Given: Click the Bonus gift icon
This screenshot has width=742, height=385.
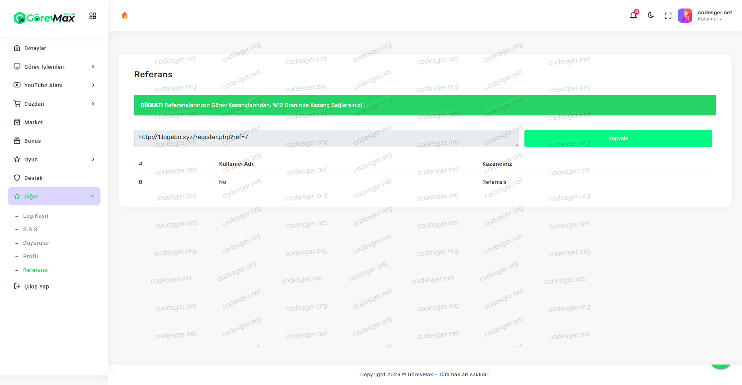Looking at the screenshot, I should 17,141.
